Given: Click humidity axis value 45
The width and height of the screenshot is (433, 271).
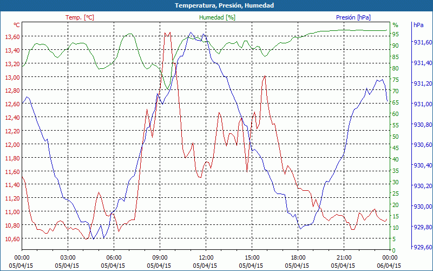Looking at the screenshot, I should [x=396, y=148].
